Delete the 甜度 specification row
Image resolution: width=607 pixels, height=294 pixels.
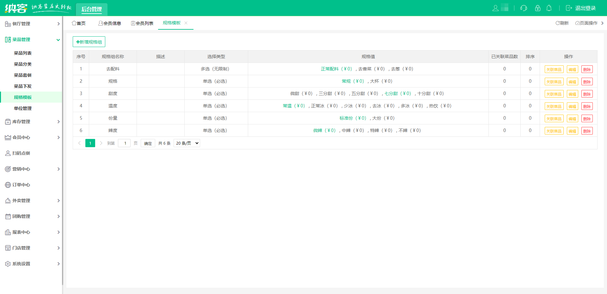[x=587, y=94]
